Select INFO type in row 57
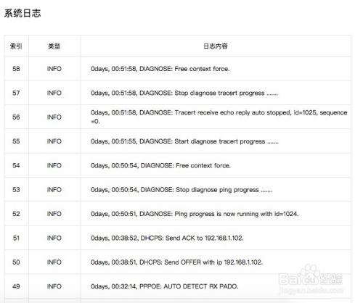 point(54,93)
